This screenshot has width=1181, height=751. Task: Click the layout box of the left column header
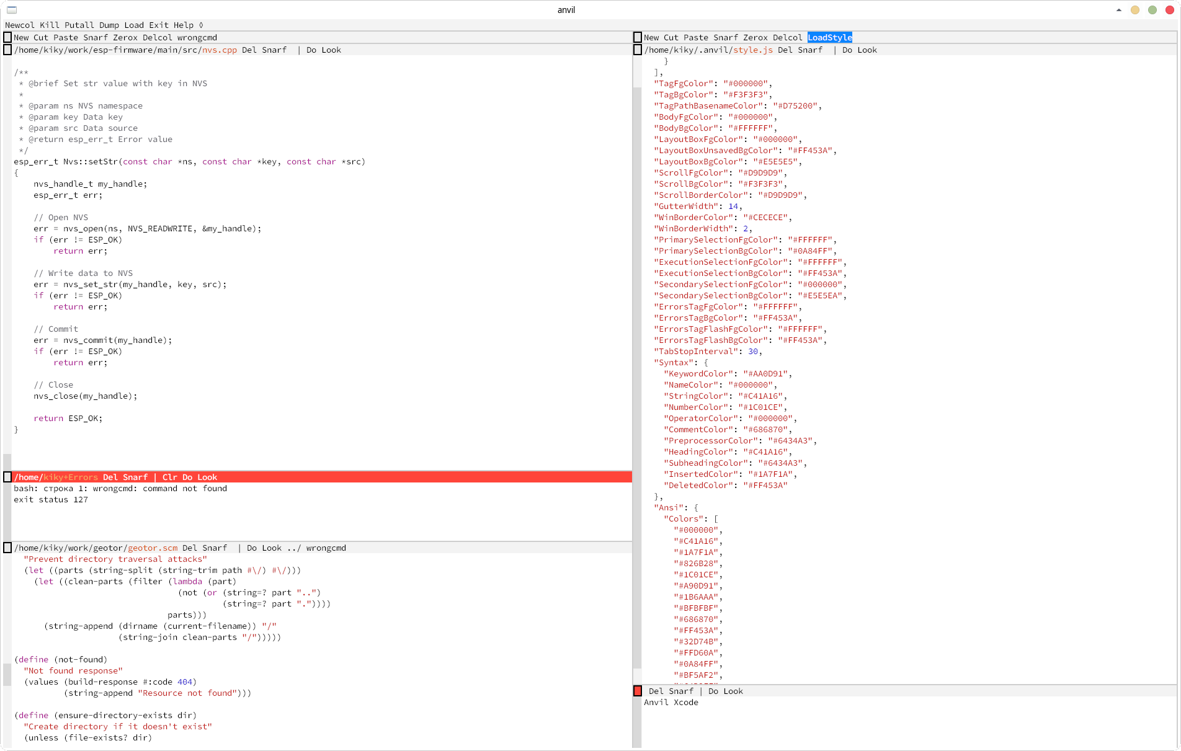7,37
